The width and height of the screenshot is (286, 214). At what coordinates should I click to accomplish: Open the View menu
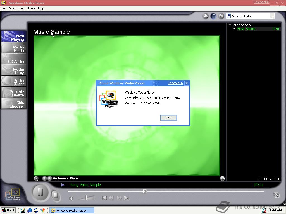(x=12, y=8)
